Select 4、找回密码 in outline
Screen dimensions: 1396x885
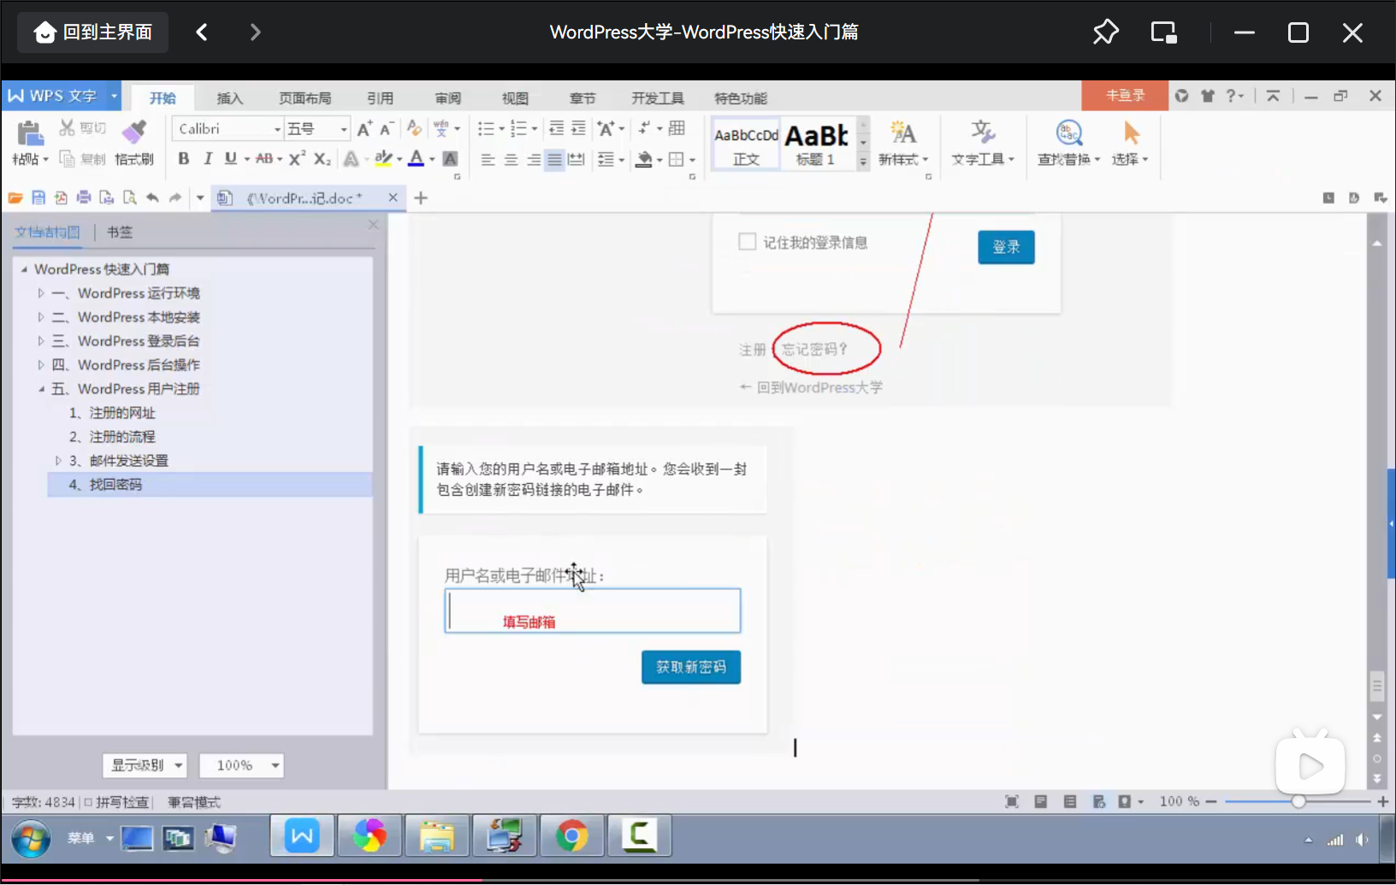click(x=210, y=485)
